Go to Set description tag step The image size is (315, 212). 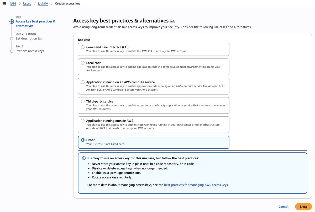point(29,38)
